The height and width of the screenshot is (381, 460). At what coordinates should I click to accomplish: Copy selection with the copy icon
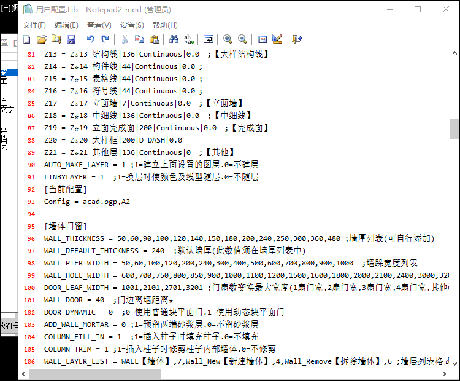pos(139,39)
